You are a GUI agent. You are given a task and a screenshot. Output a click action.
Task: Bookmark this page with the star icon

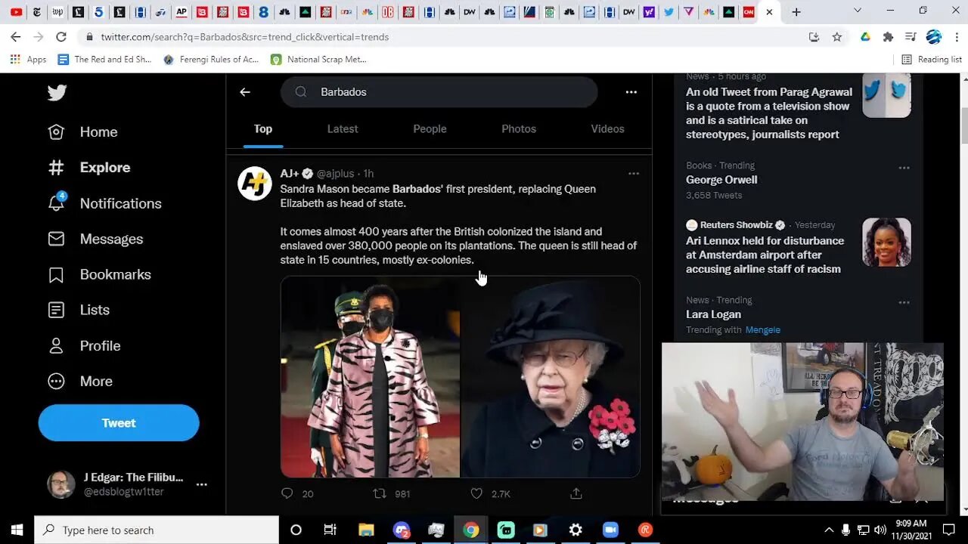[x=837, y=36]
